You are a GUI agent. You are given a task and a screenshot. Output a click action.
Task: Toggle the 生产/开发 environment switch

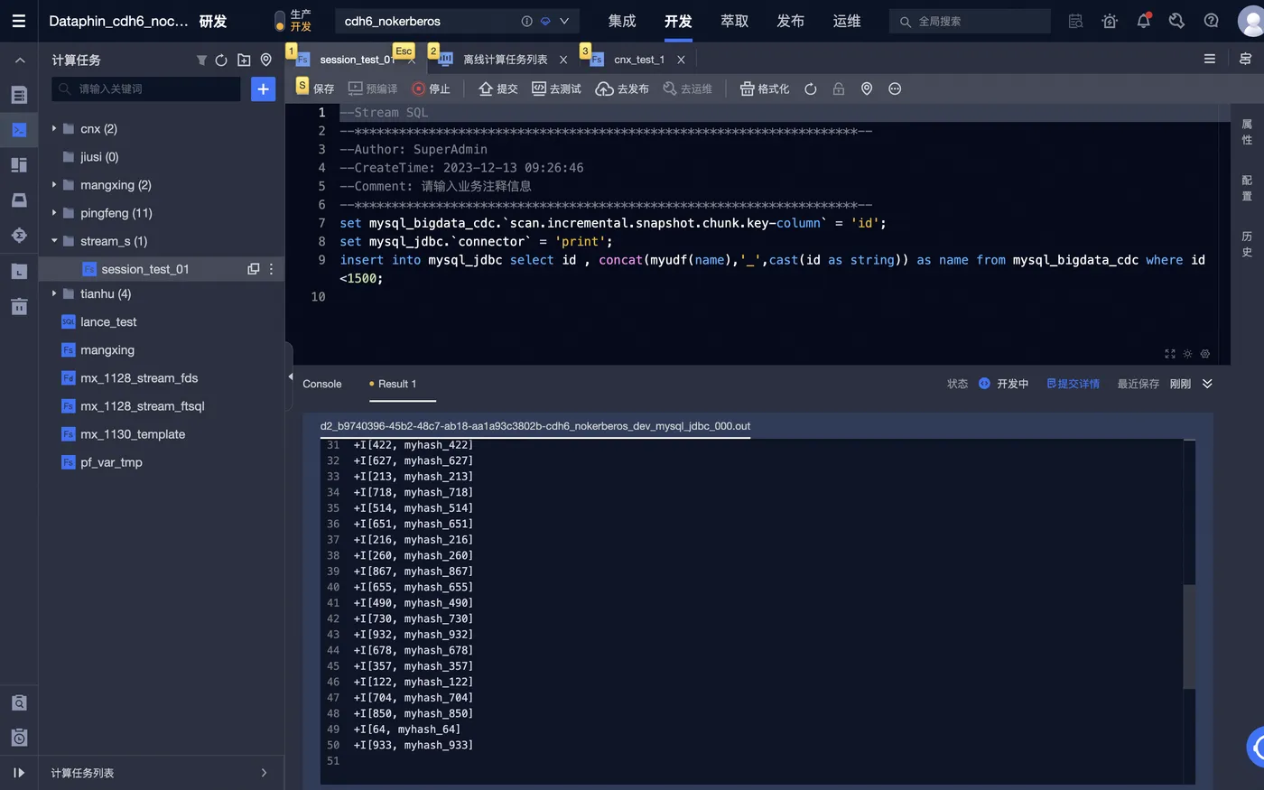(x=280, y=21)
